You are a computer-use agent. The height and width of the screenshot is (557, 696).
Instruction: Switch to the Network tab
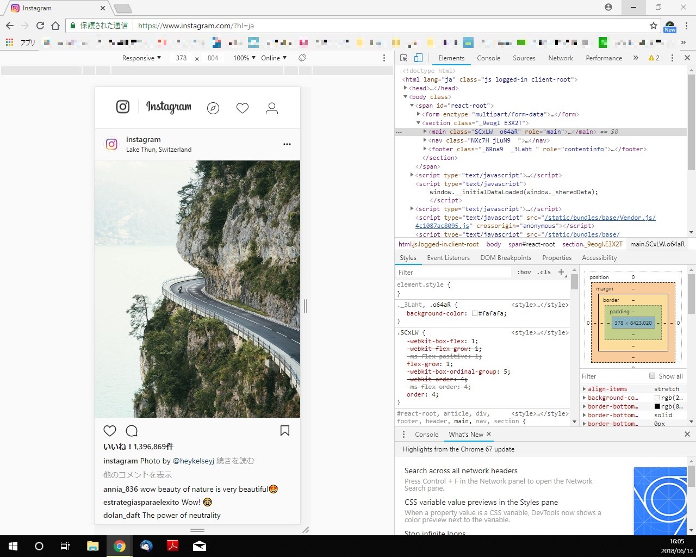coord(561,58)
